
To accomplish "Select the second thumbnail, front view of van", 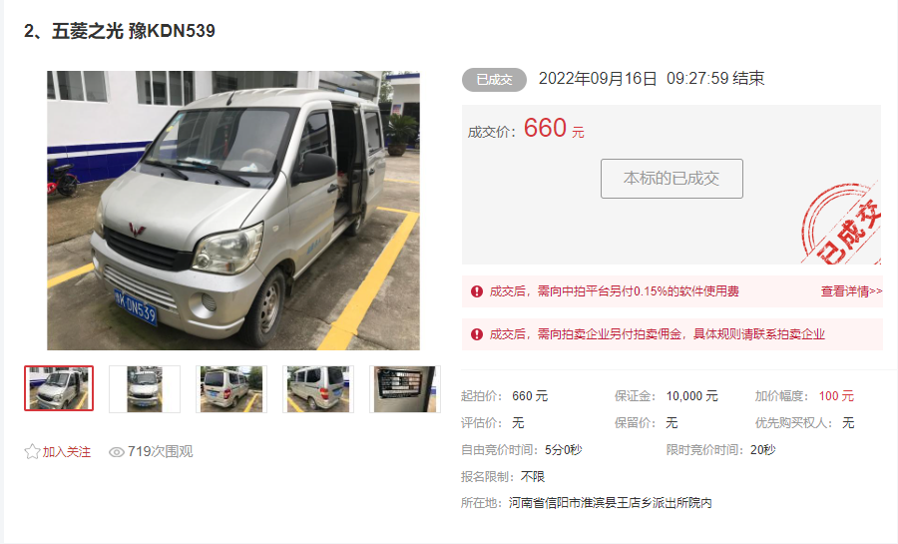I will tap(145, 389).
